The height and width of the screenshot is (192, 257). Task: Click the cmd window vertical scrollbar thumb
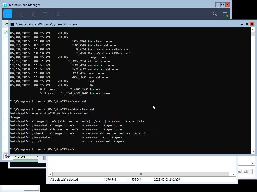point(253,34)
